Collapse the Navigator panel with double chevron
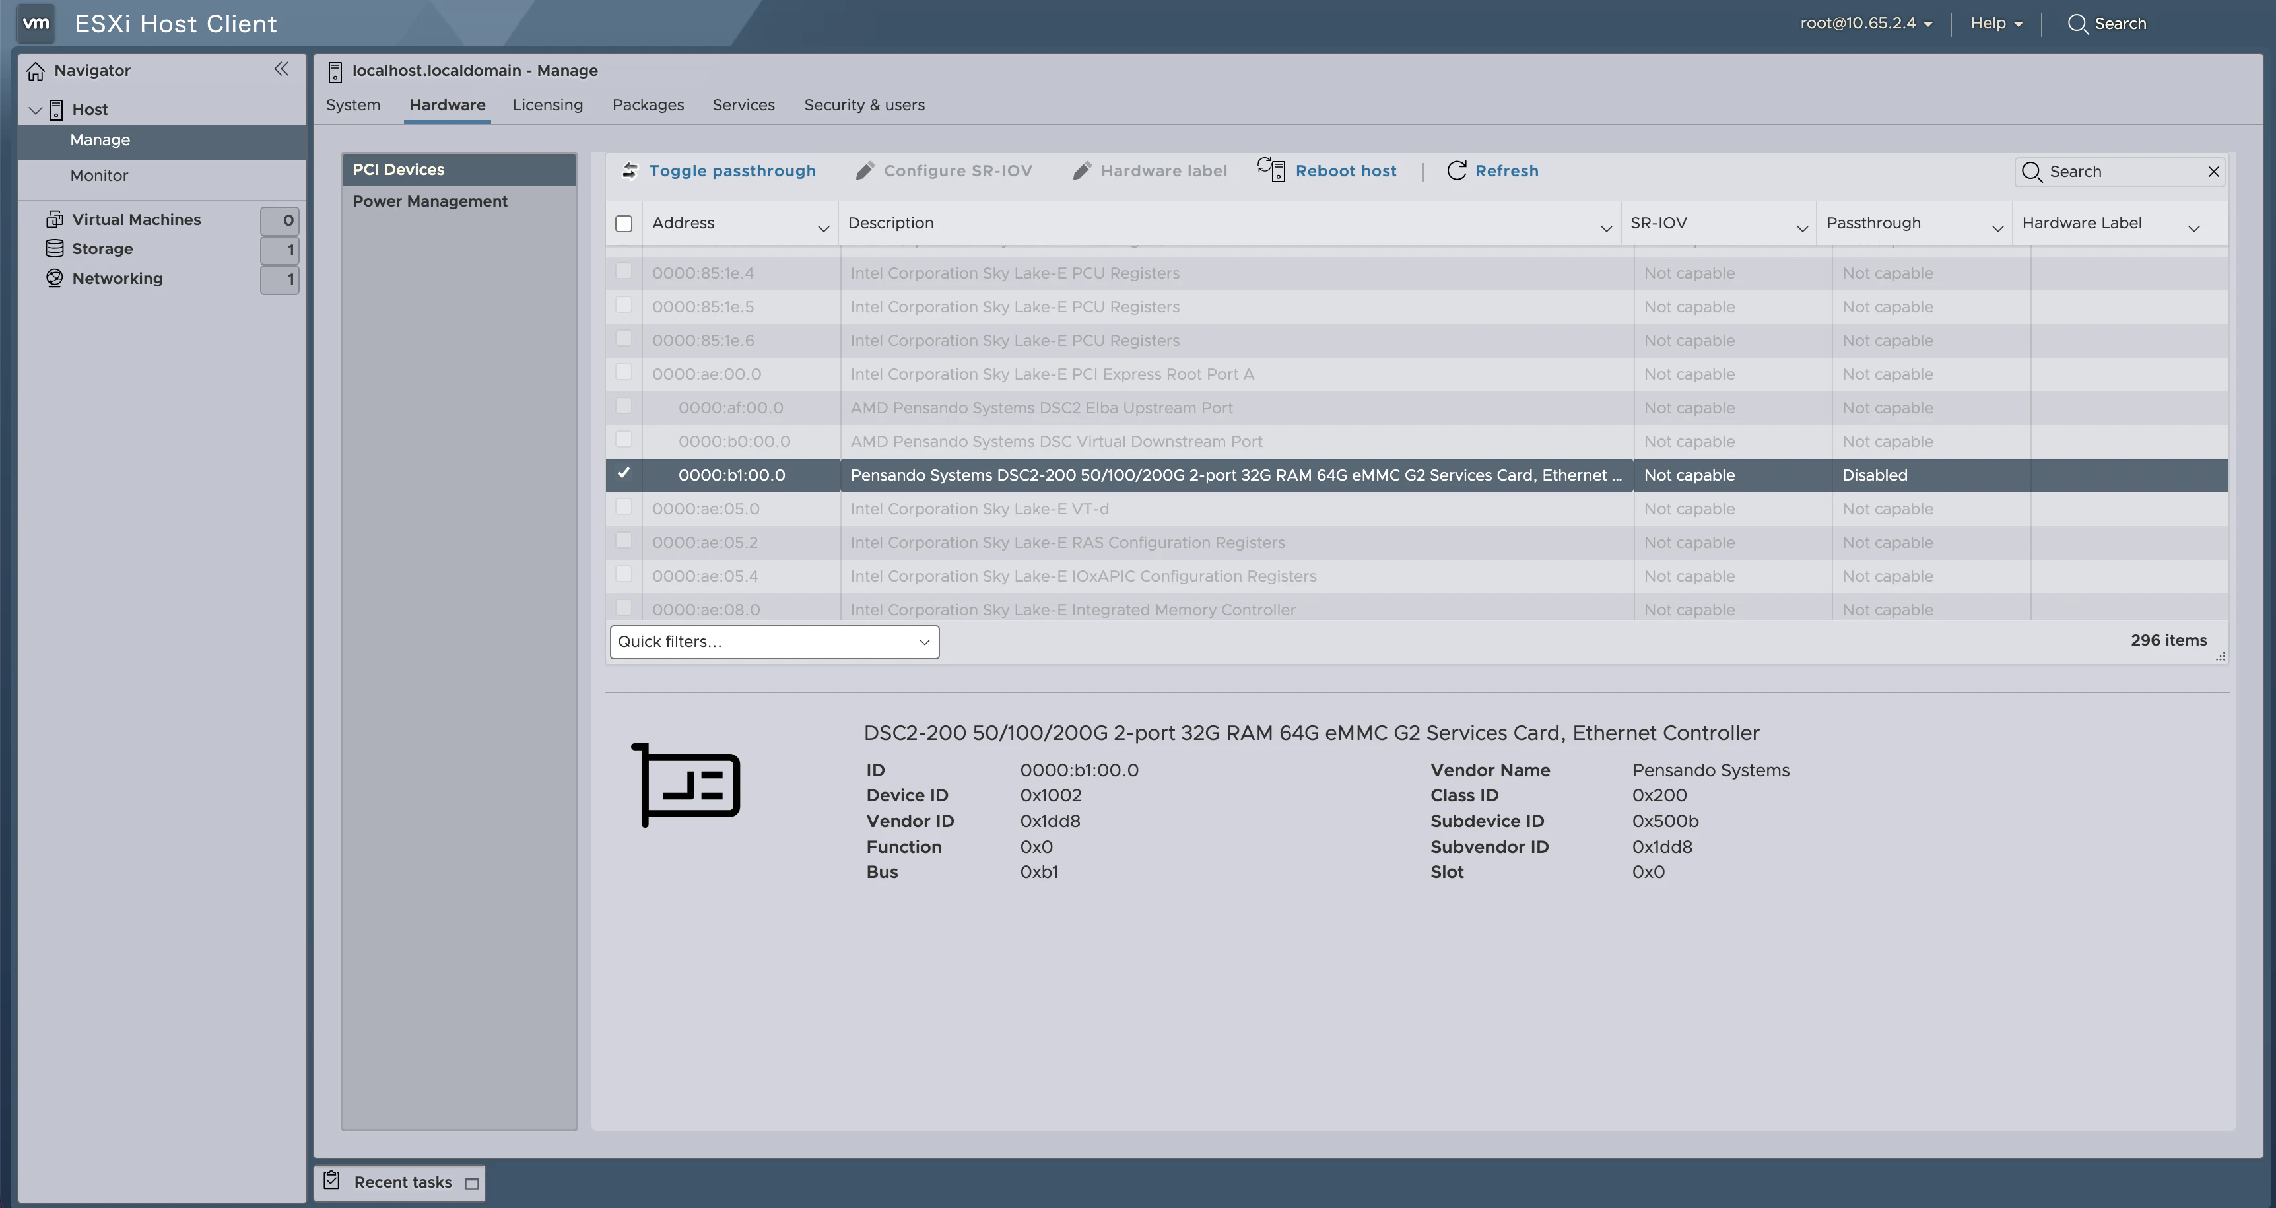This screenshot has width=2276, height=1208. (281, 69)
